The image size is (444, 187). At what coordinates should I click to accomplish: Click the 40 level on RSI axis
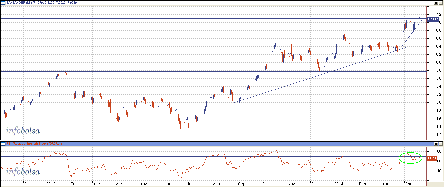pyautogui.click(x=439, y=171)
